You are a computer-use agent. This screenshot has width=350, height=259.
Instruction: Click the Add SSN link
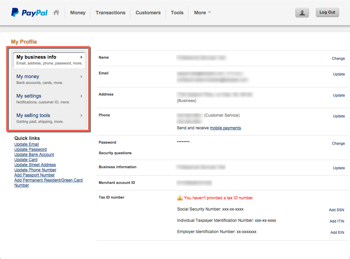pos(336,210)
